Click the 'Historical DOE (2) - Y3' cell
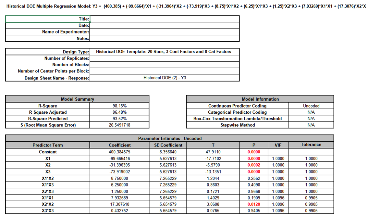Screen dimensions: 368x215 (164, 78)
